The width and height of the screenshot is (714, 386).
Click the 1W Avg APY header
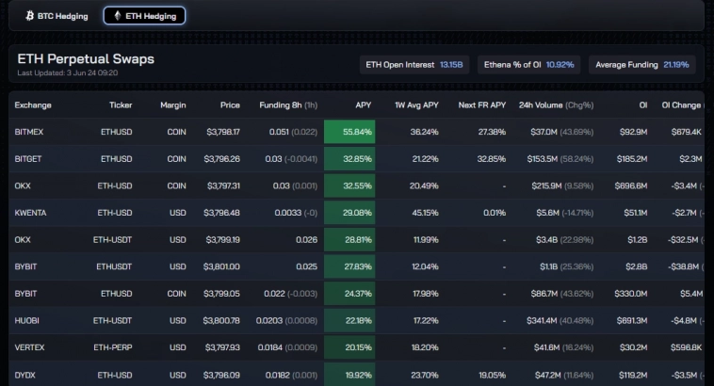(415, 105)
